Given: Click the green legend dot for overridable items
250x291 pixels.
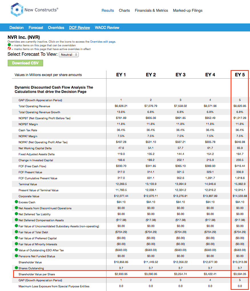Looking at the screenshot, I should point(9,45).
